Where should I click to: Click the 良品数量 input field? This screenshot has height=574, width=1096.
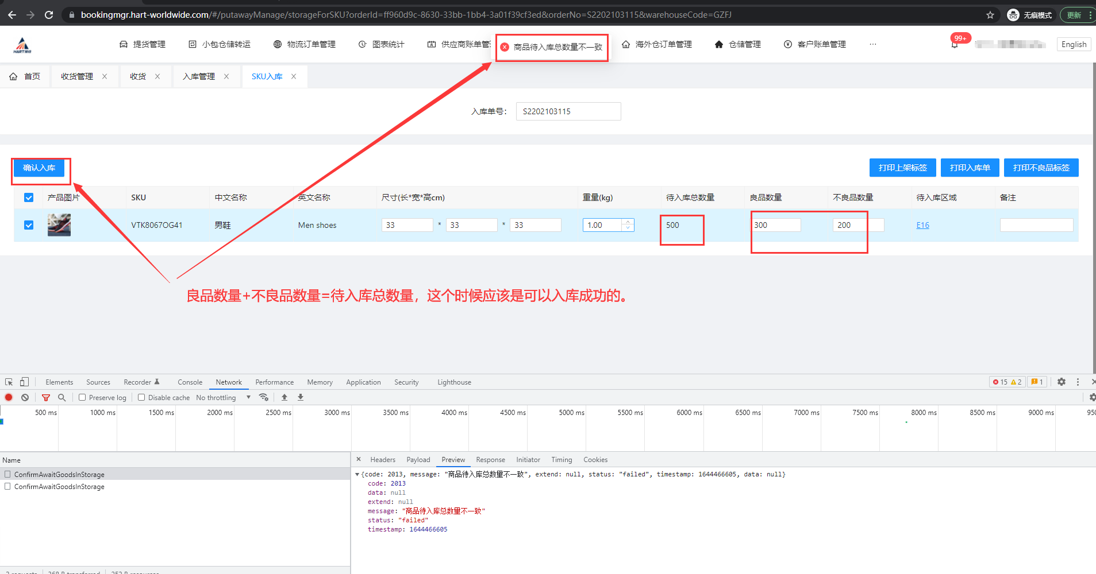775,225
